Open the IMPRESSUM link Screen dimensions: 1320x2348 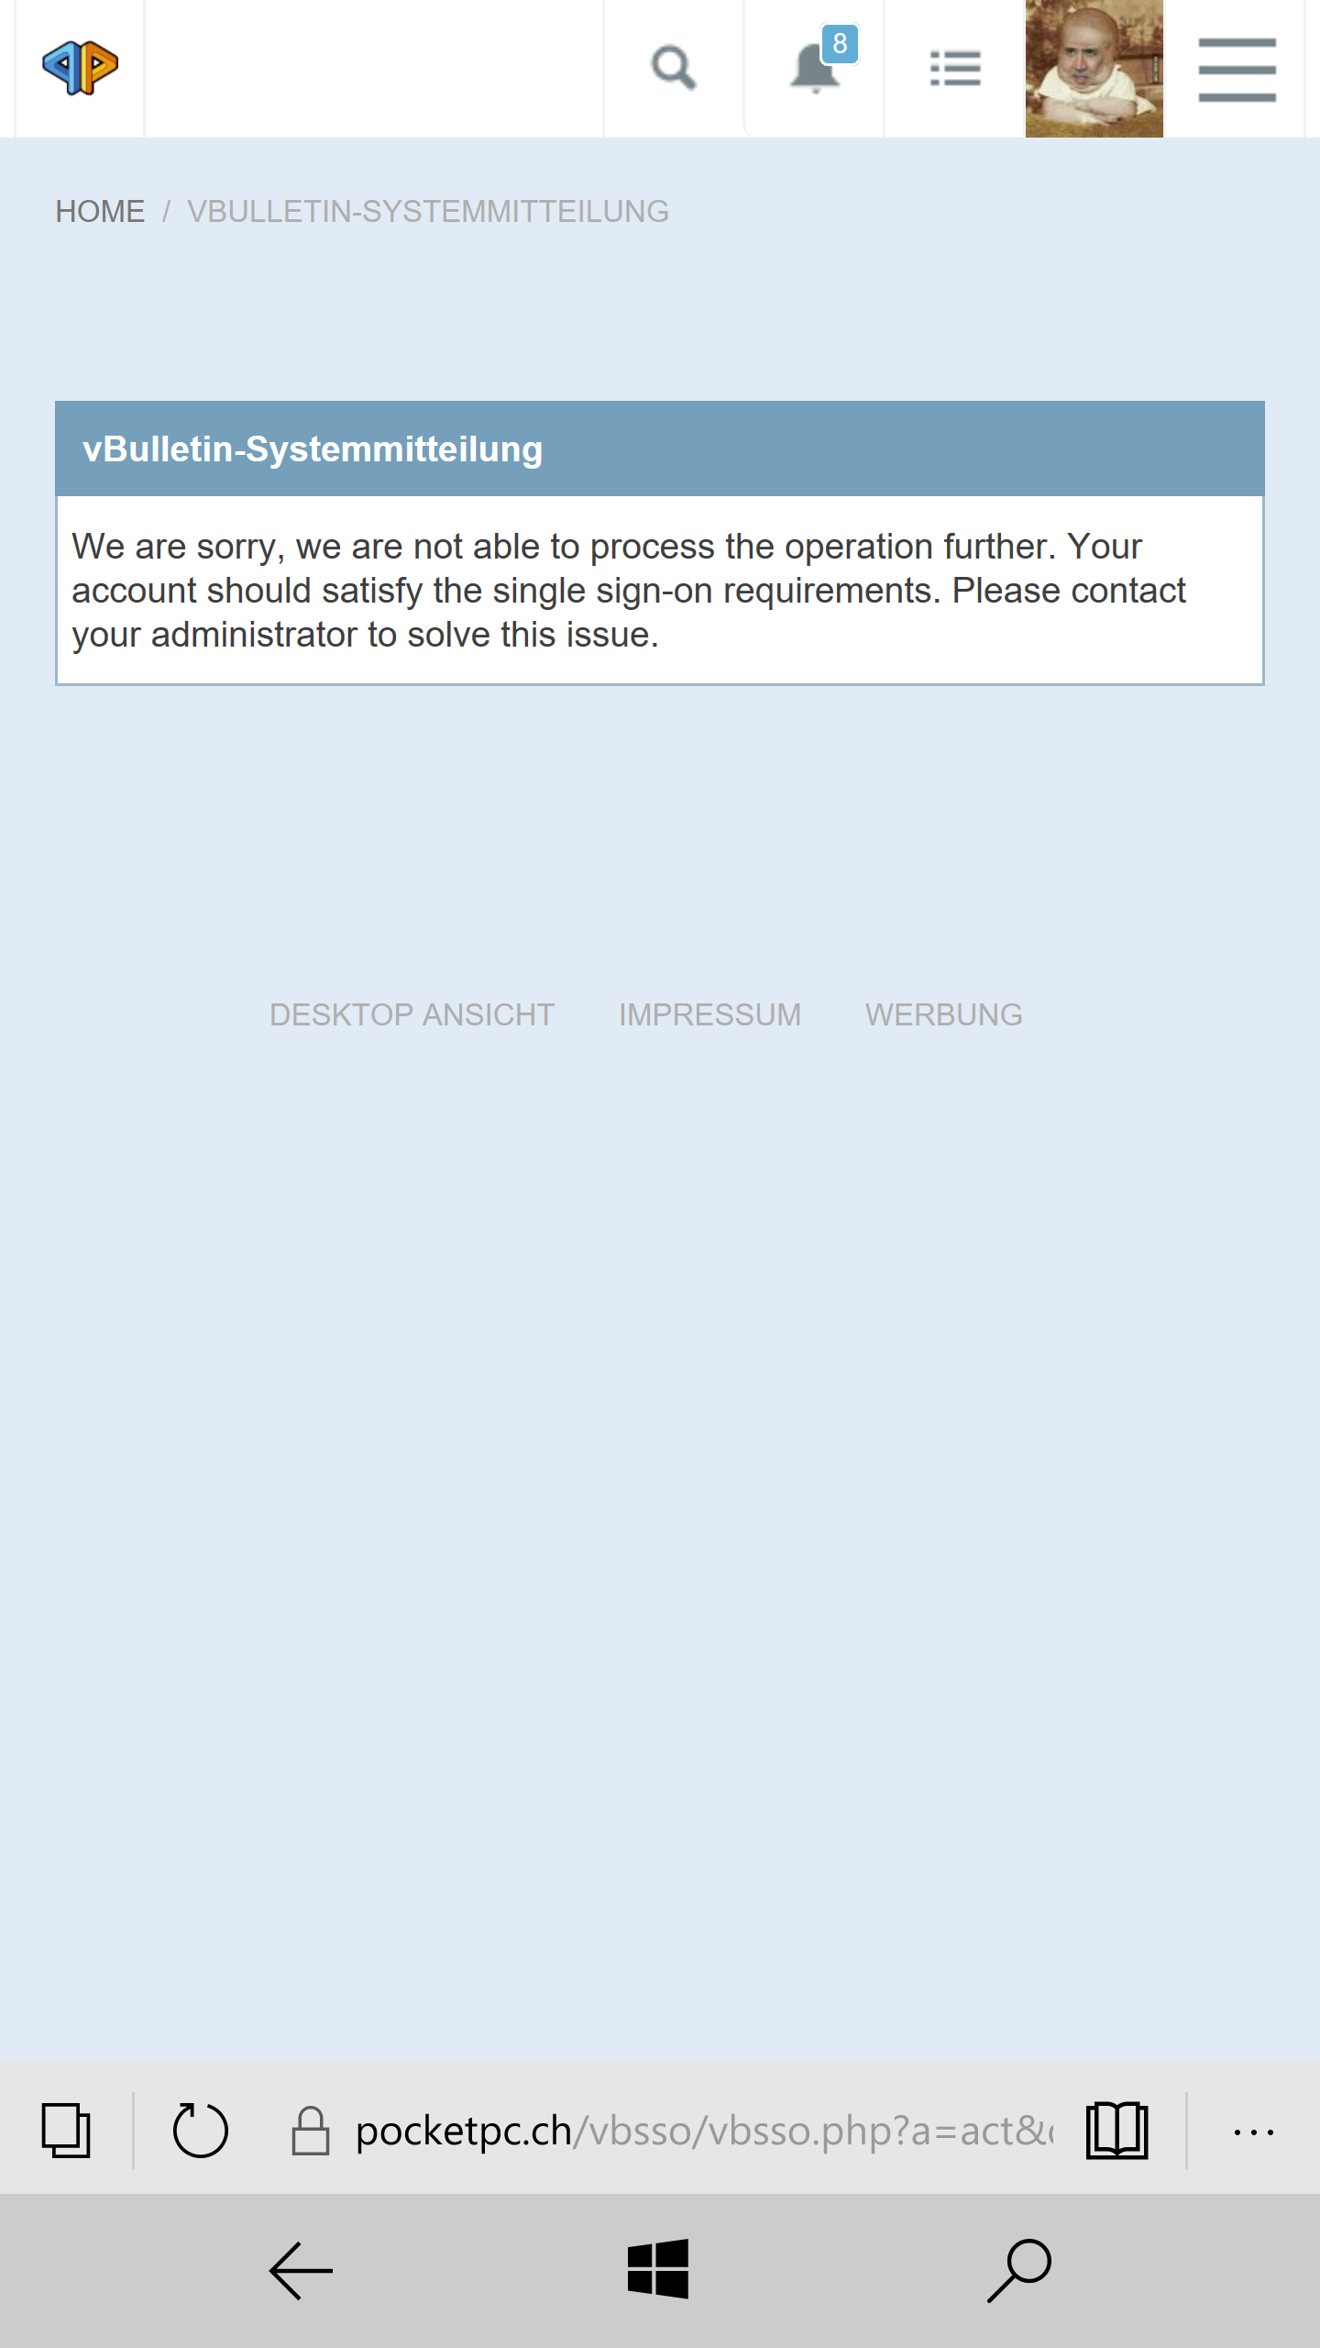coord(709,1015)
